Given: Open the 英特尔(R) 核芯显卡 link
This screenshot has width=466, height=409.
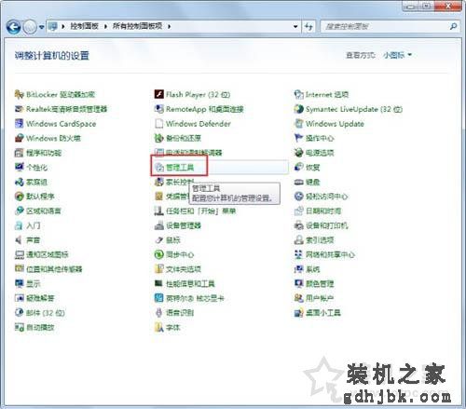Looking at the screenshot, I should [x=195, y=298].
